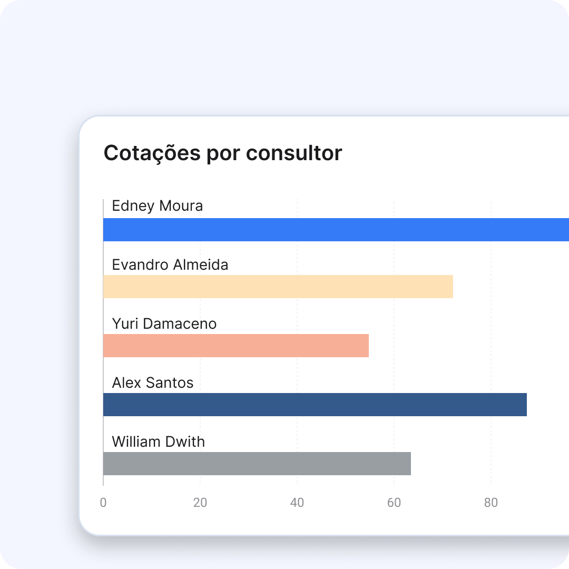Select the 40 axis tick label
The height and width of the screenshot is (569, 569).
[297, 503]
